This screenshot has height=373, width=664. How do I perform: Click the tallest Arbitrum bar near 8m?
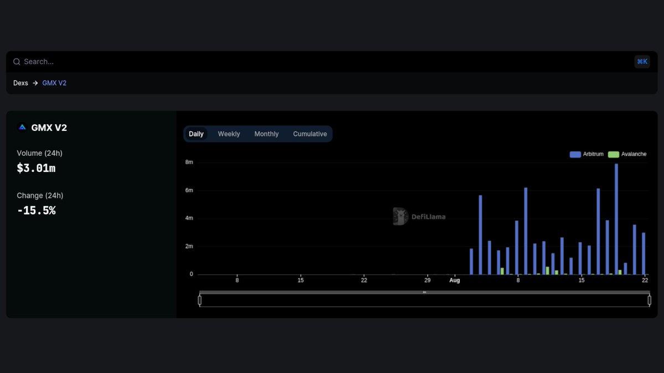click(616, 219)
